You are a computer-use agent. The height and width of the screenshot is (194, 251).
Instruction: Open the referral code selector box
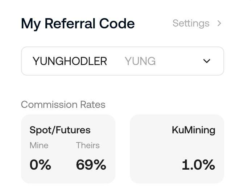[x=123, y=61]
